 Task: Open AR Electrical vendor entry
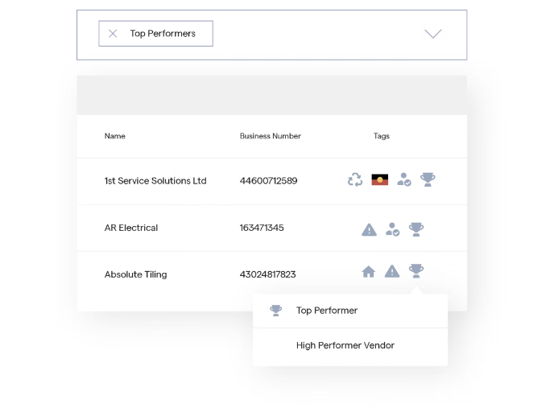click(131, 228)
